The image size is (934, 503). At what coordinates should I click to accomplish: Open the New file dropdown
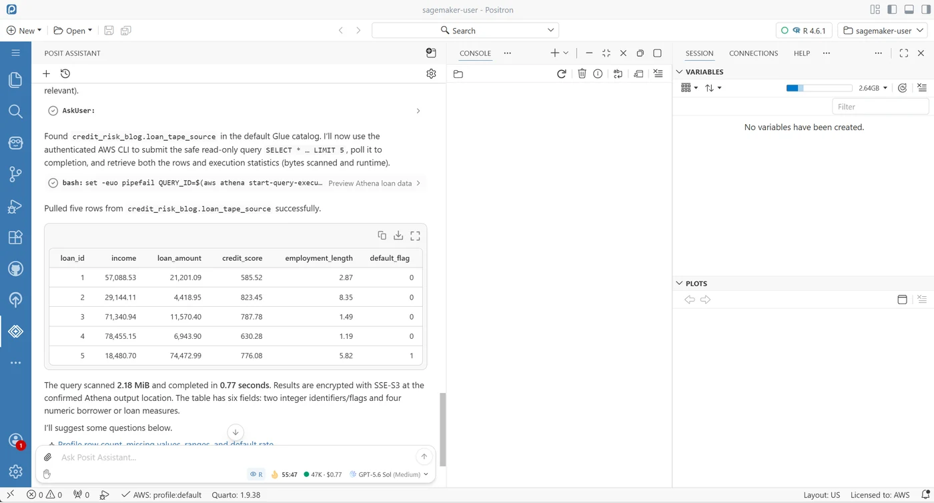click(x=24, y=31)
